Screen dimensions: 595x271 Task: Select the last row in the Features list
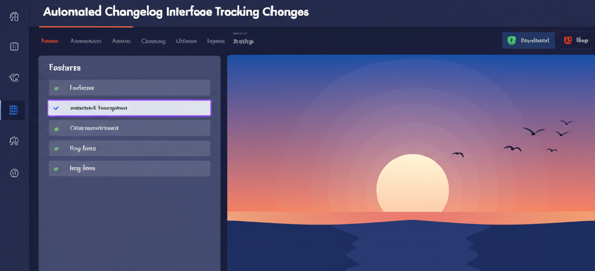coord(130,168)
